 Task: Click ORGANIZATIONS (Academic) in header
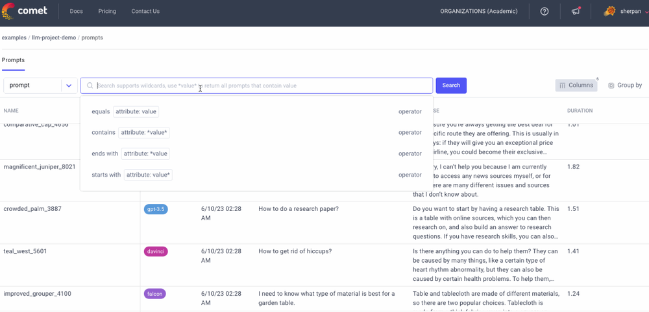[x=479, y=12]
